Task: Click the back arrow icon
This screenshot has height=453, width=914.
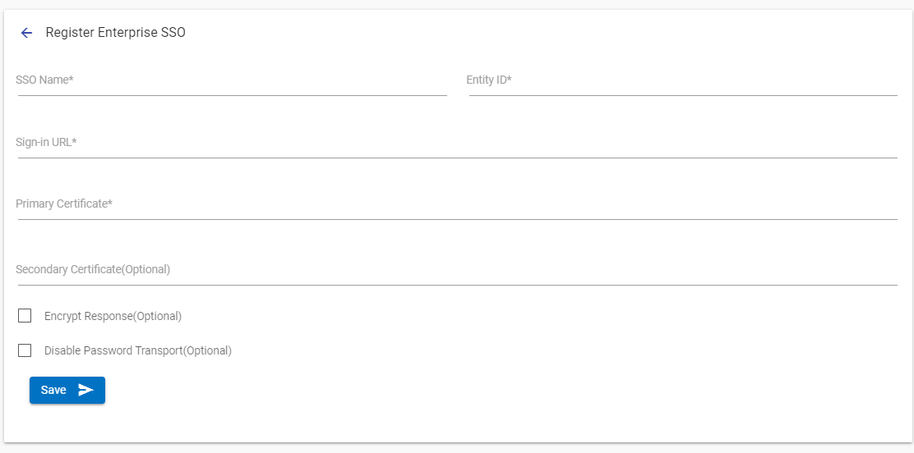Action: (x=26, y=33)
